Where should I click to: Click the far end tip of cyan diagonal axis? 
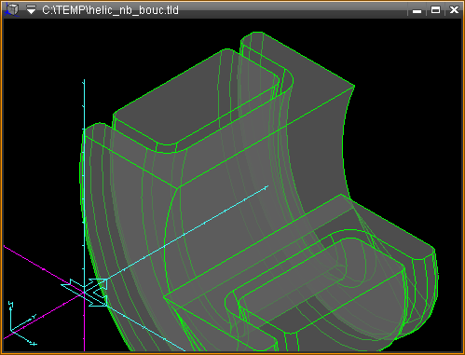pyautogui.click(x=267, y=187)
